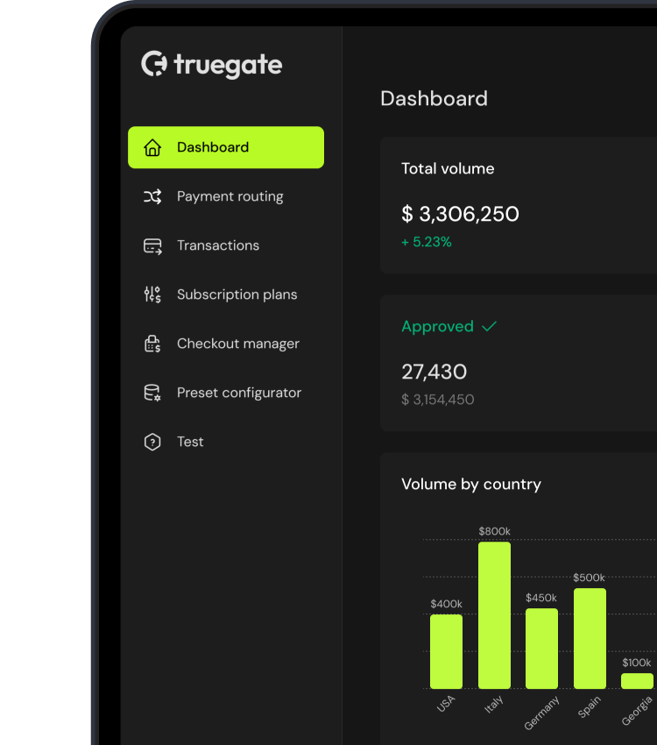Select the Test sidebar entry
This screenshot has width=657, height=745.
pos(226,442)
